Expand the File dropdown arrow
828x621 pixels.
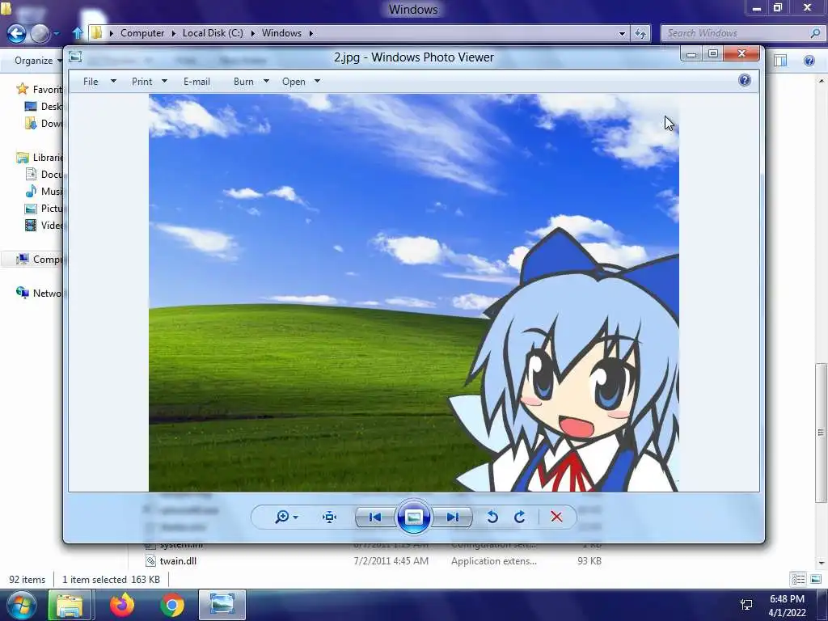point(113,82)
